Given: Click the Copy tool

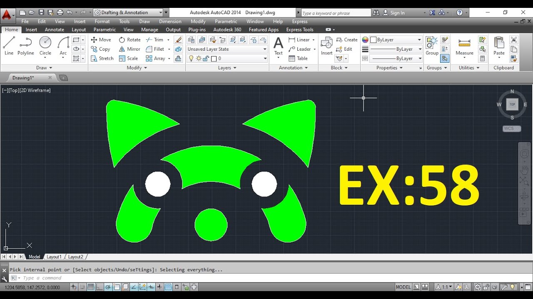Looking at the screenshot, I should [100, 49].
